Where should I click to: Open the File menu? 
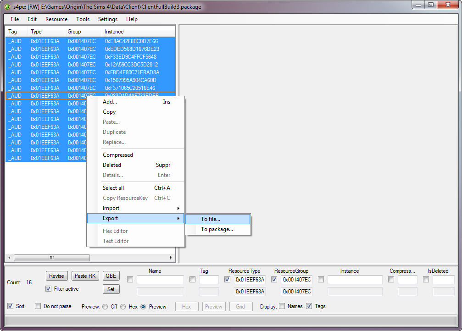pos(15,19)
